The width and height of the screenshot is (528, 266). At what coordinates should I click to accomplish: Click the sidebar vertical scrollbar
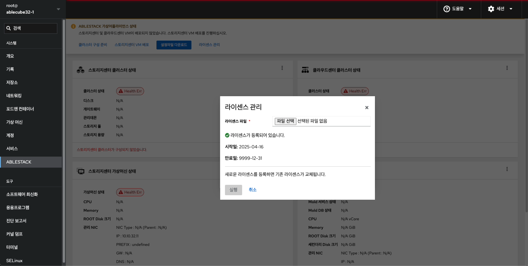[64, 141]
